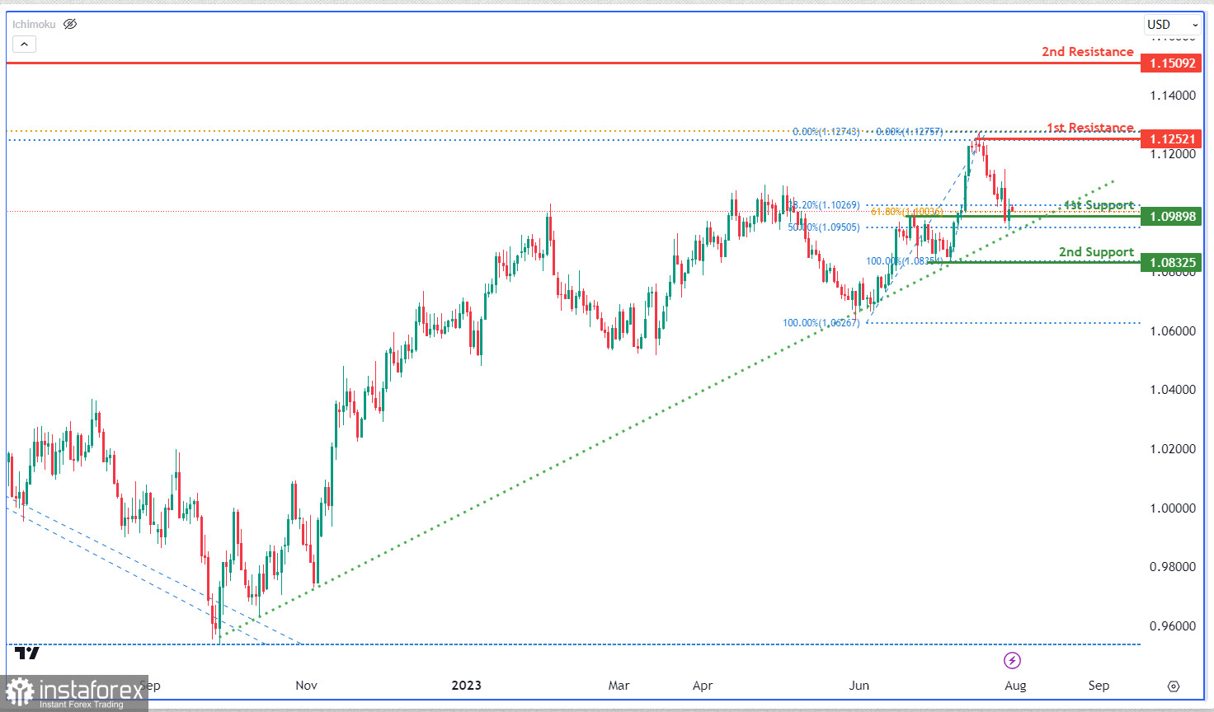The image size is (1214, 712).
Task: Click the 1.02000 price axis value
Action: tap(1172, 449)
